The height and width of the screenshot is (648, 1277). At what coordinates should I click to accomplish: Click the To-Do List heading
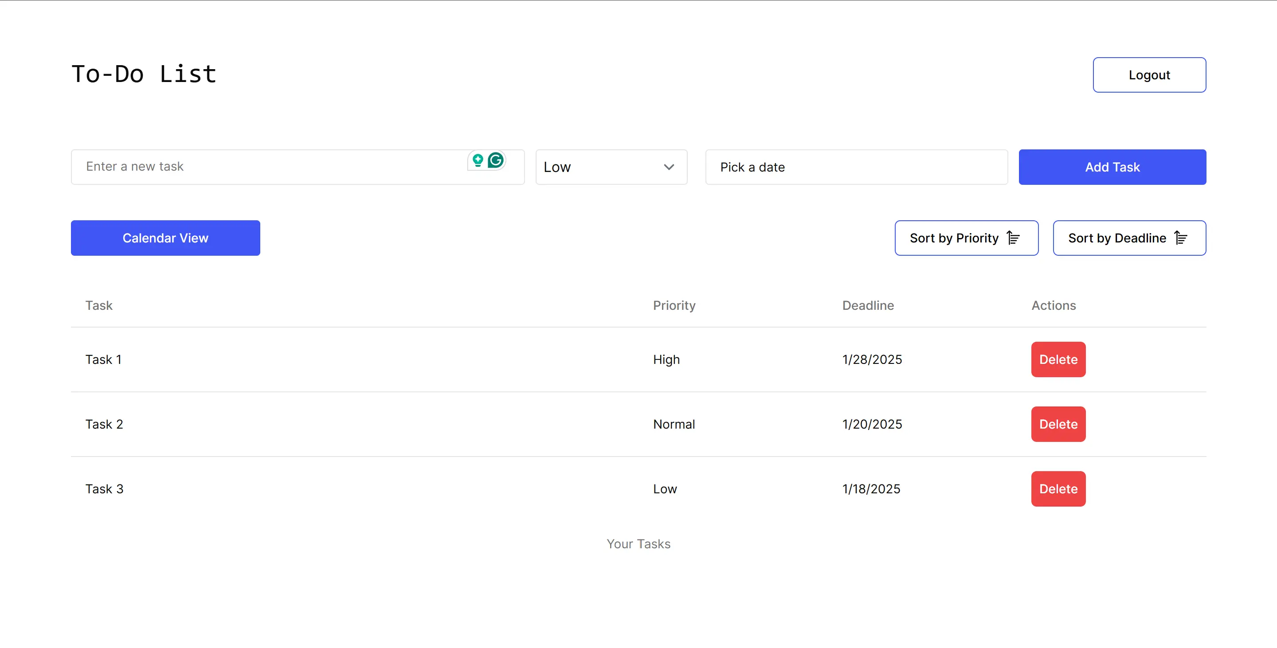144,74
